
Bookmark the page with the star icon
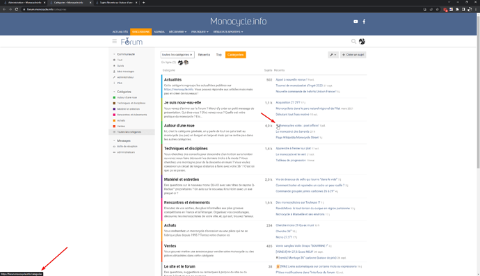tap(438, 10)
